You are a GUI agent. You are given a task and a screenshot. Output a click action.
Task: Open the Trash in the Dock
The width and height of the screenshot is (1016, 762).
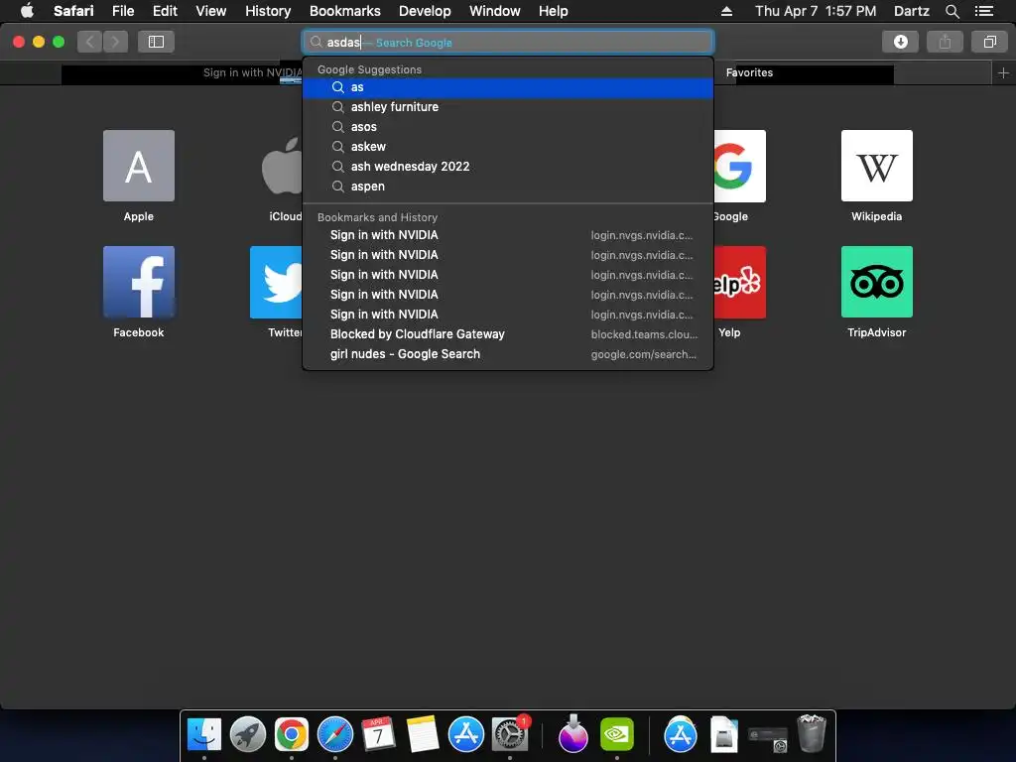point(812,733)
